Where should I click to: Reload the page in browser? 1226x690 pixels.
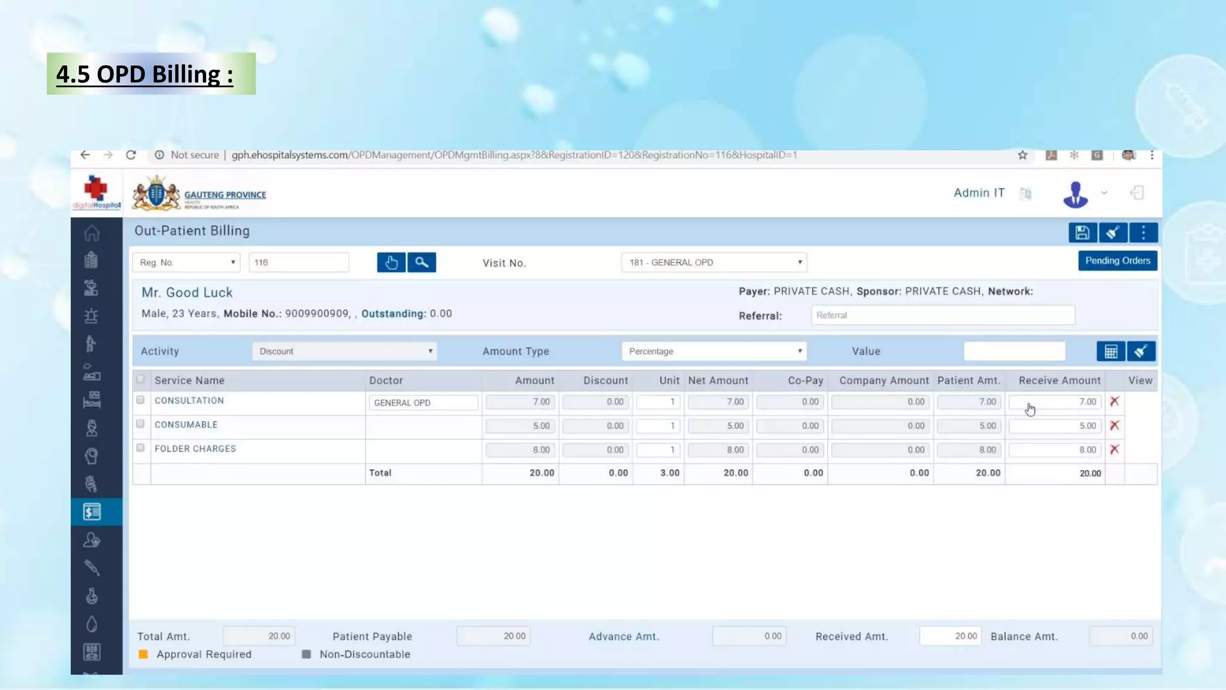coord(131,155)
